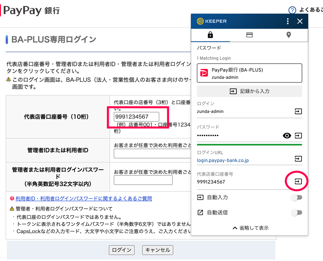Viewport: 323px width, 261px height.
Task: Click the zunda-admin login value text
Action: pyautogui.click(x=210, y=111)
